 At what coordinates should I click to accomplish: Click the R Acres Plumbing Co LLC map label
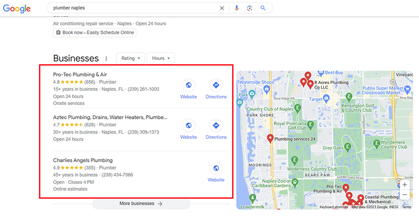[x=331, y=85]
